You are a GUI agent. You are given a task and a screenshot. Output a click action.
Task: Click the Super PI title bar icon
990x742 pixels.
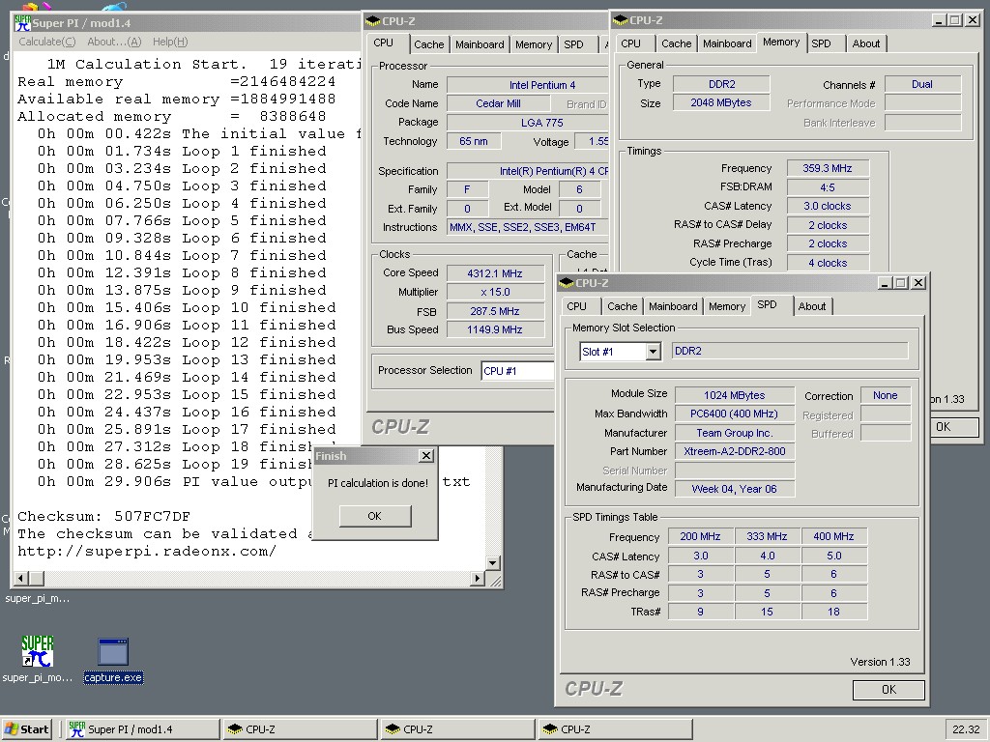pyautogui.click(x=23, y=23)
